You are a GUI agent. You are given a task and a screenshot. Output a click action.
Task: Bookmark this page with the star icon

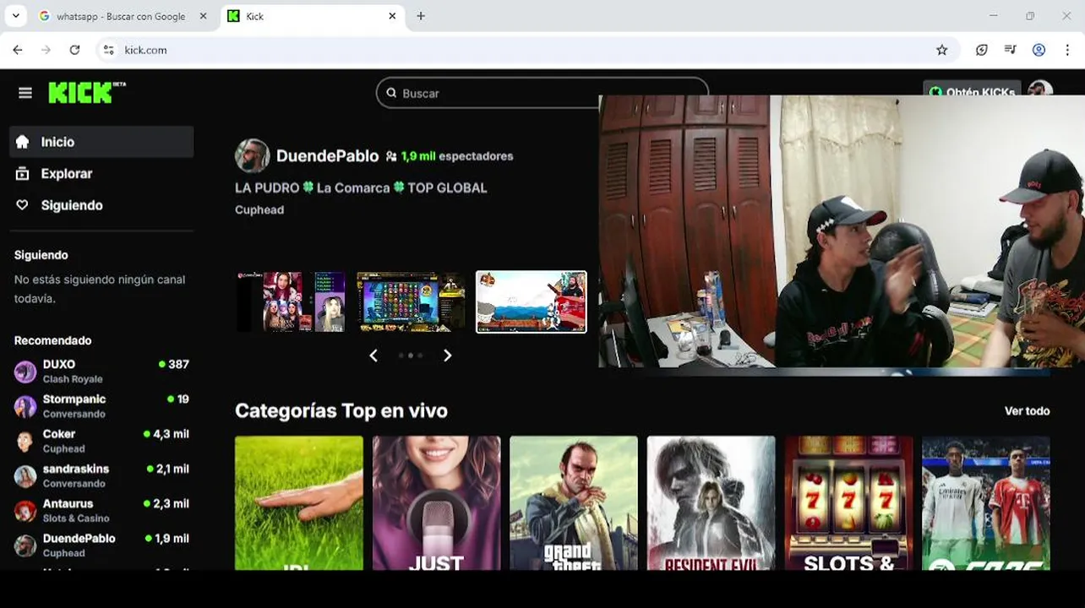point(941,50)
